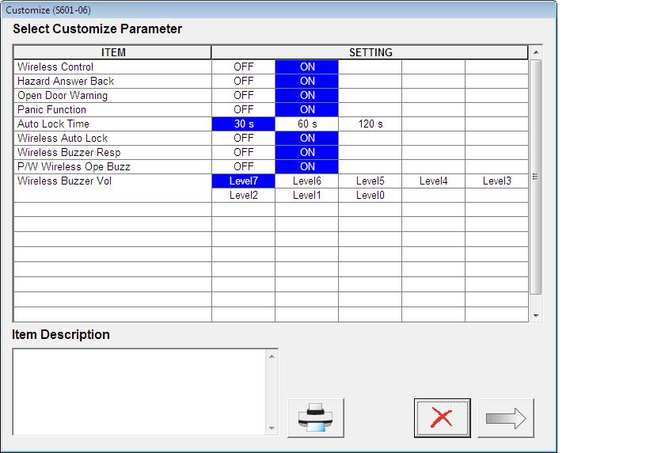Select ON for Panic Function
The width and height of the screenshot is (665, 453).
tap(307, 109)
